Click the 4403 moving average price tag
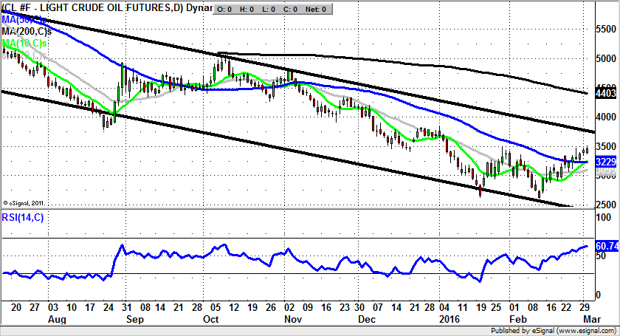The image size is (620, 336). pos(604,94)
